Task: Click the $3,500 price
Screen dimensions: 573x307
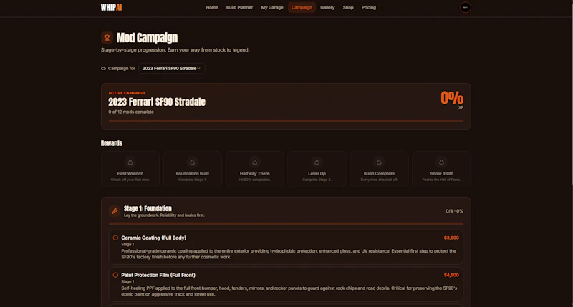Action: point(451,238)
